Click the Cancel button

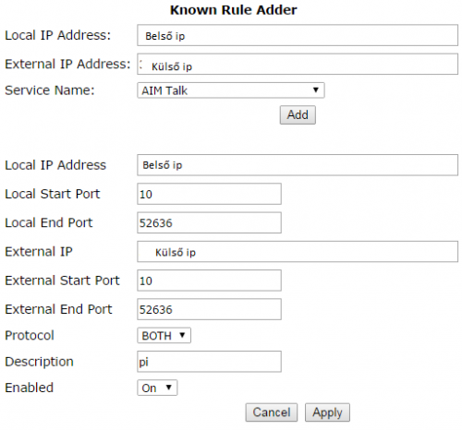pyautogui.click(x=272, y=412)
